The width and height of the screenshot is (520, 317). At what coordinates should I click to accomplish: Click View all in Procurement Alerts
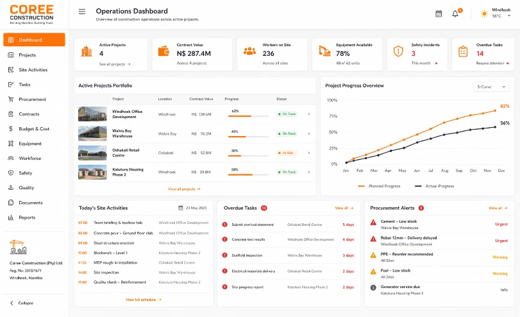(498, 208)
